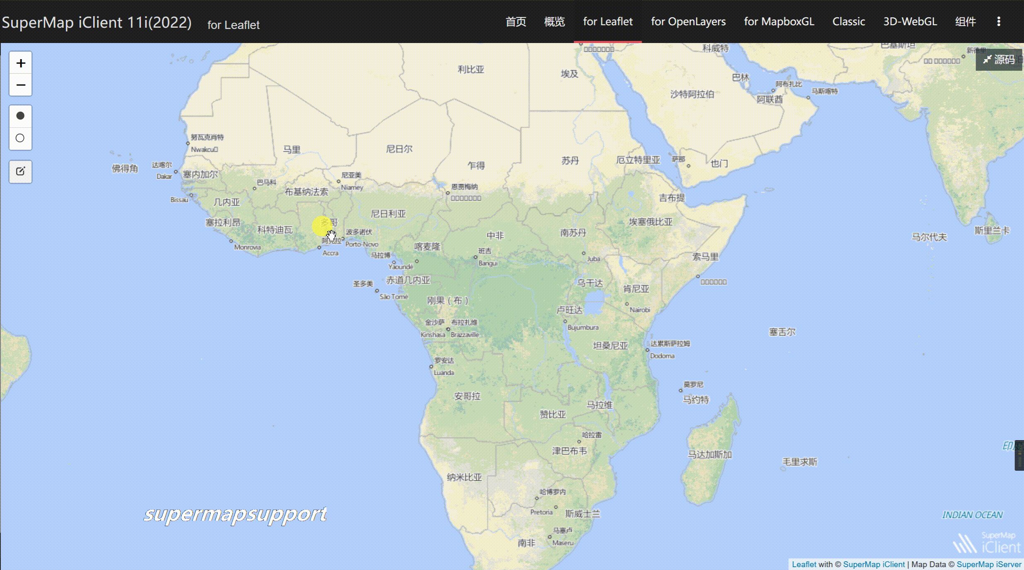Zoom out with the minus button
Image resolution: width=1024 pixels, height=570 pixels.
20,85
